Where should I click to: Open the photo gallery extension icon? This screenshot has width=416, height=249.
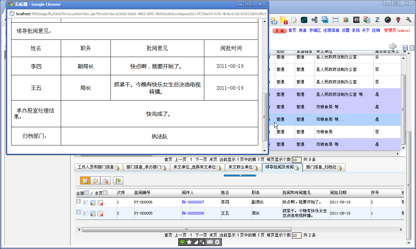325,20
